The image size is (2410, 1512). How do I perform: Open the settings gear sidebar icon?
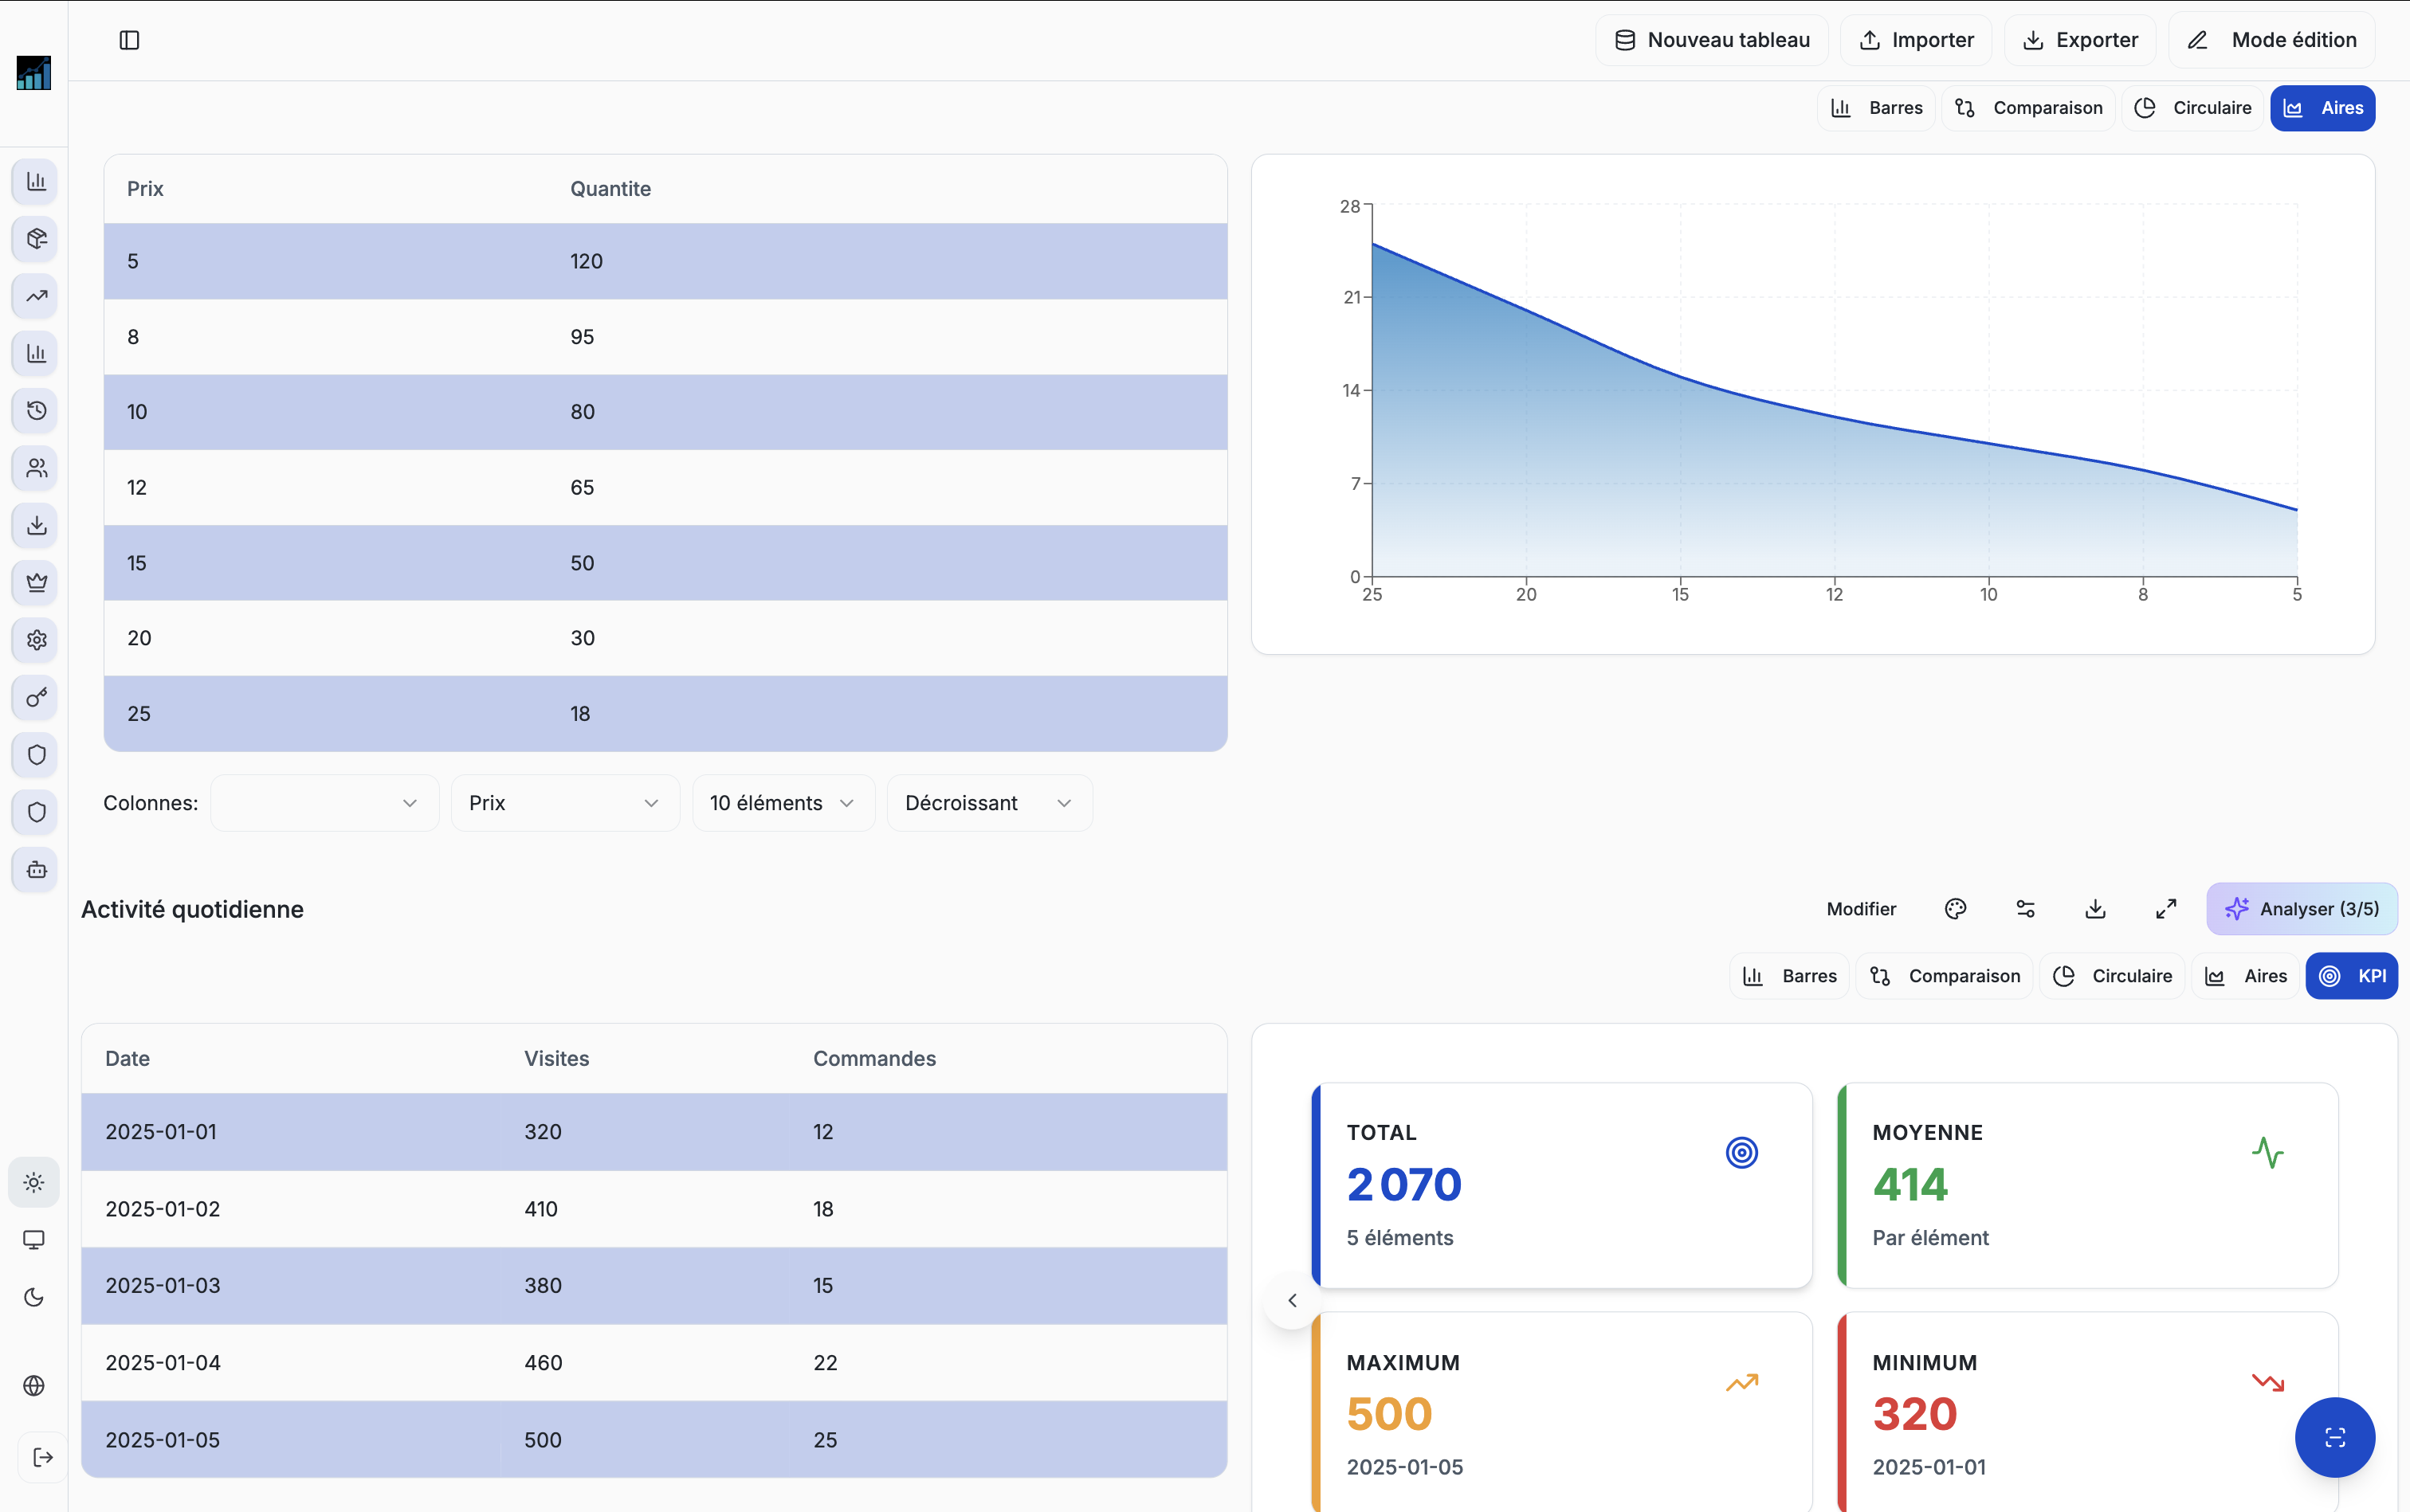[36, 640]
